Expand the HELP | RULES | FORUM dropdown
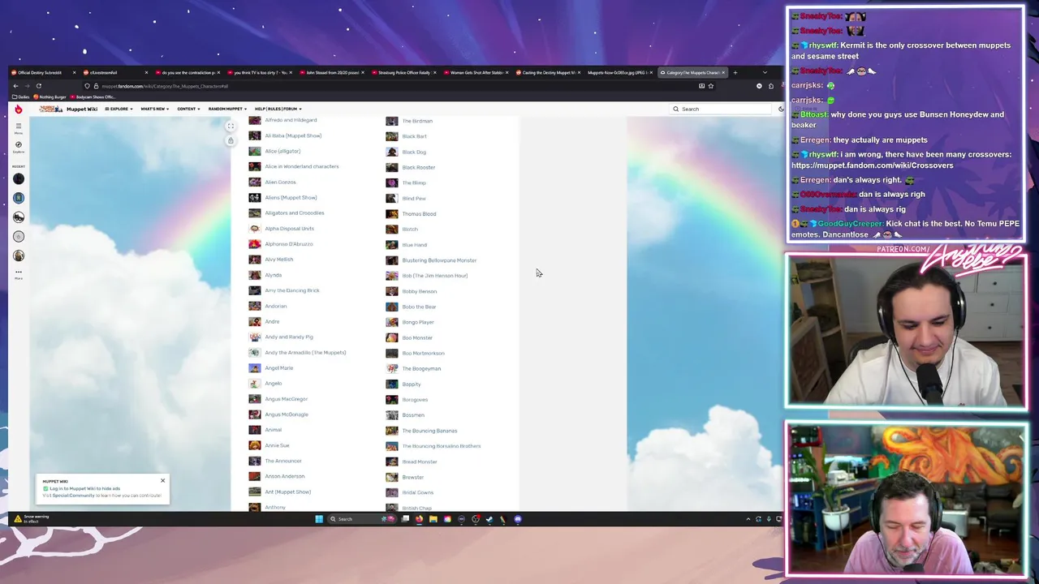The height and width of the screenshot is (584, 1039). (278, 109)
